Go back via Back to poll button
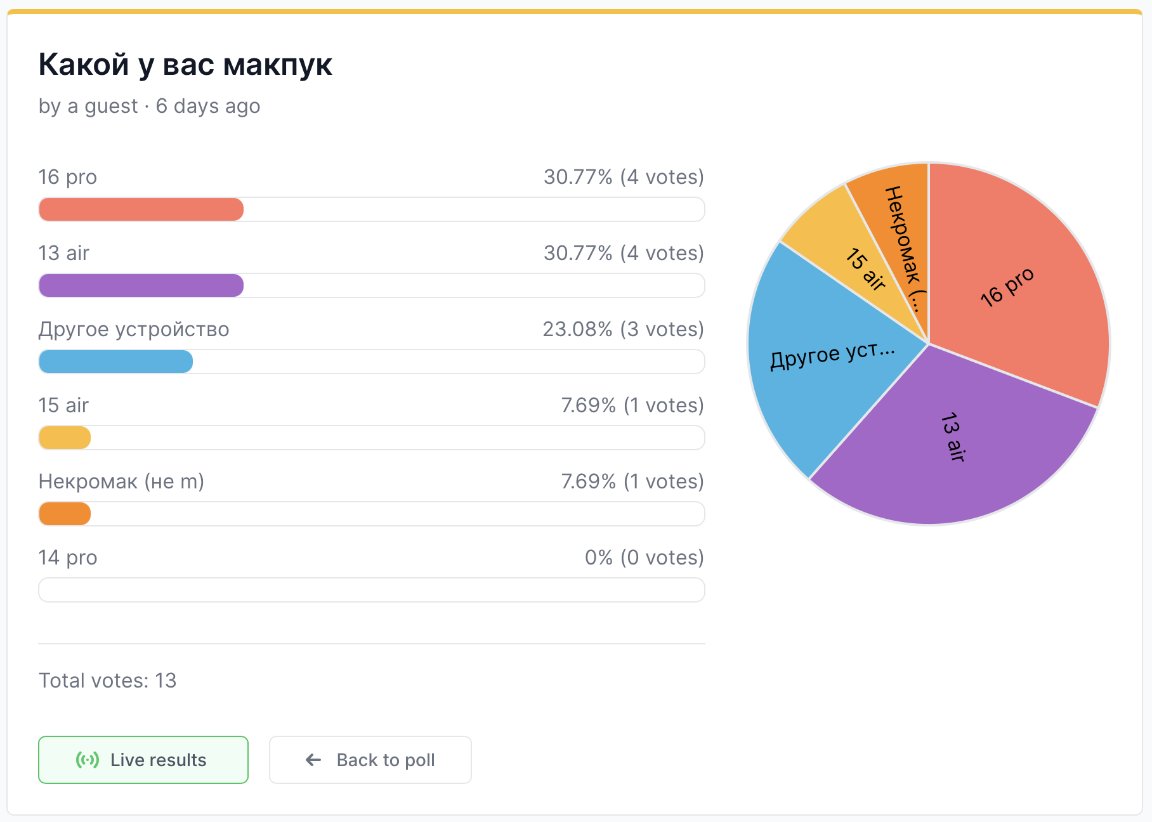 pyautogui.click(x=370, y=760)
